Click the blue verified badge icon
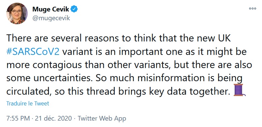Screen dimensions: 262x127 pos(74,9)
